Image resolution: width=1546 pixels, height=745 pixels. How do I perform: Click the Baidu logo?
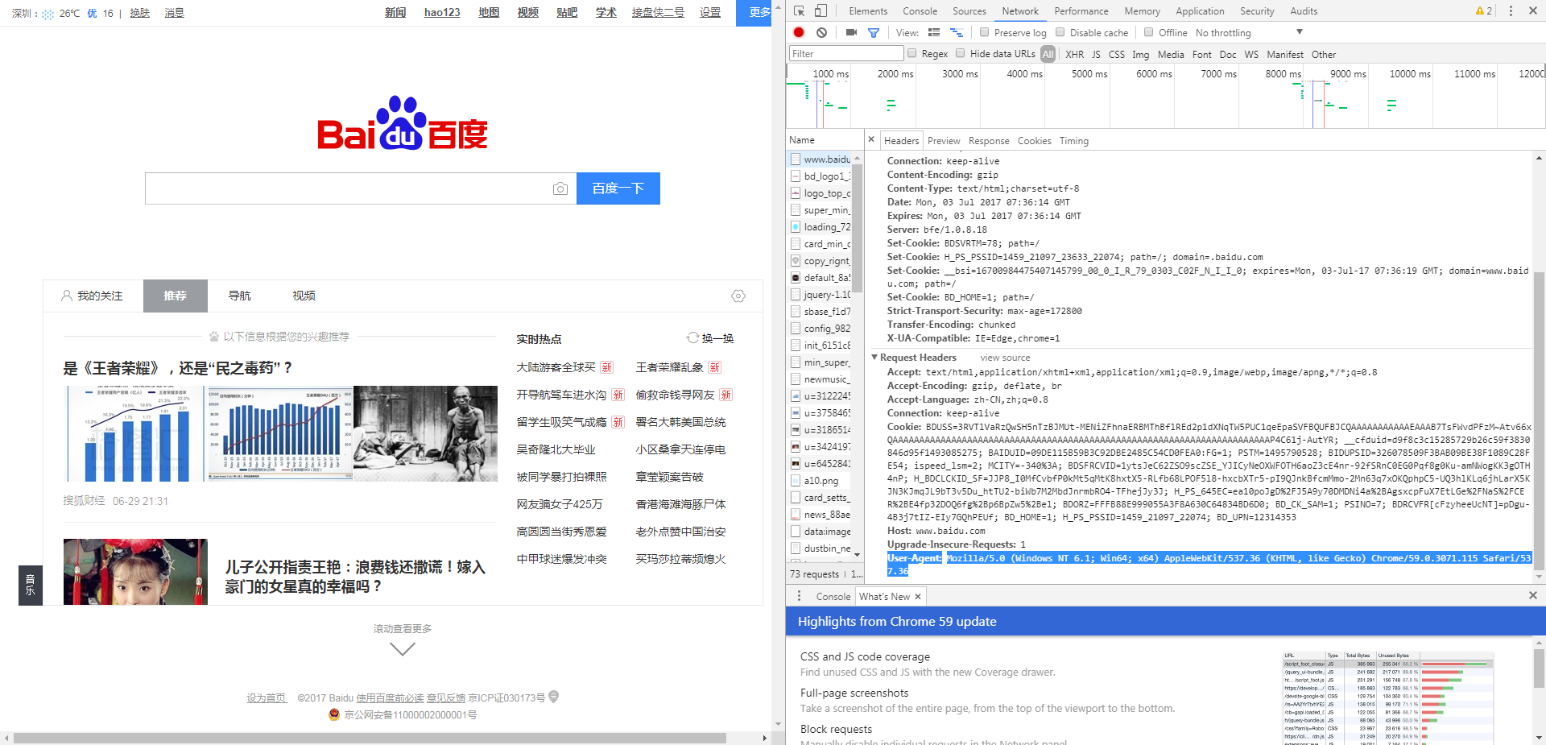[x=403, y=123]
